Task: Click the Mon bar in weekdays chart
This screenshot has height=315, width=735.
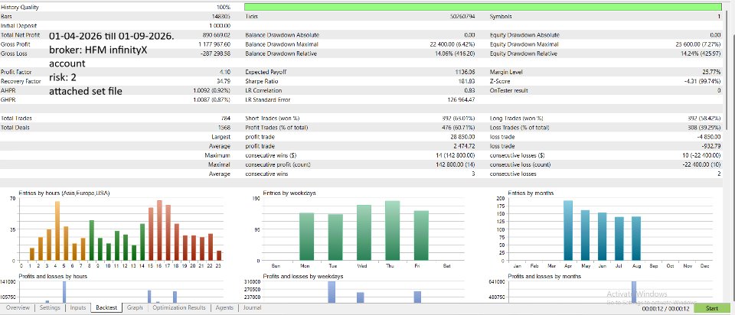Action: [x=306, y=237]
